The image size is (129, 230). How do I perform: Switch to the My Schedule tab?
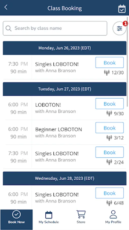pyautogui.click(x=49, y=217)
